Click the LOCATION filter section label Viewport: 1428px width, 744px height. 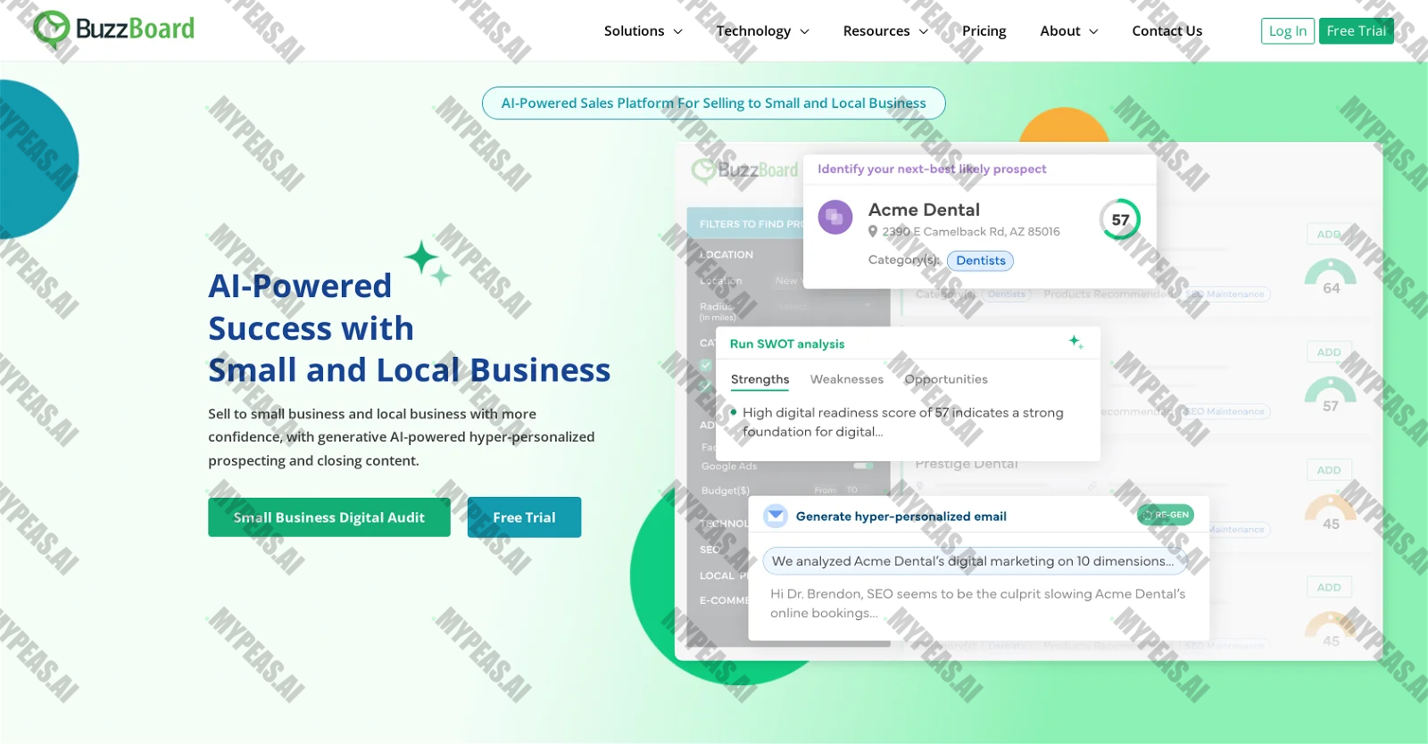point(726,254)
